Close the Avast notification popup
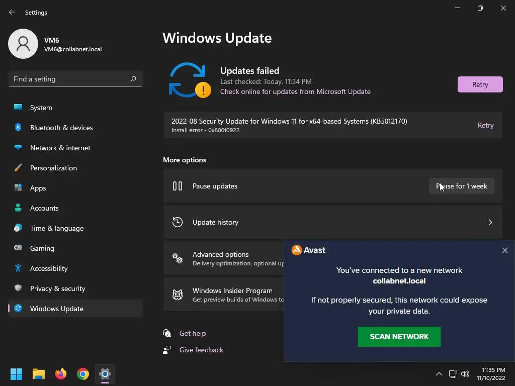515x386 pixels. pyautogui.click(x=505, y=250)
